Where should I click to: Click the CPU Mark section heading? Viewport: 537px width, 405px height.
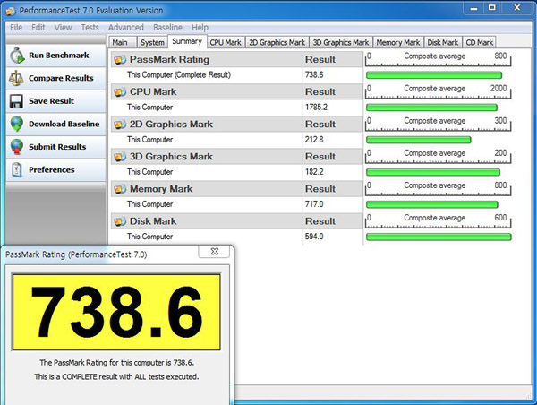click(153, 92)
